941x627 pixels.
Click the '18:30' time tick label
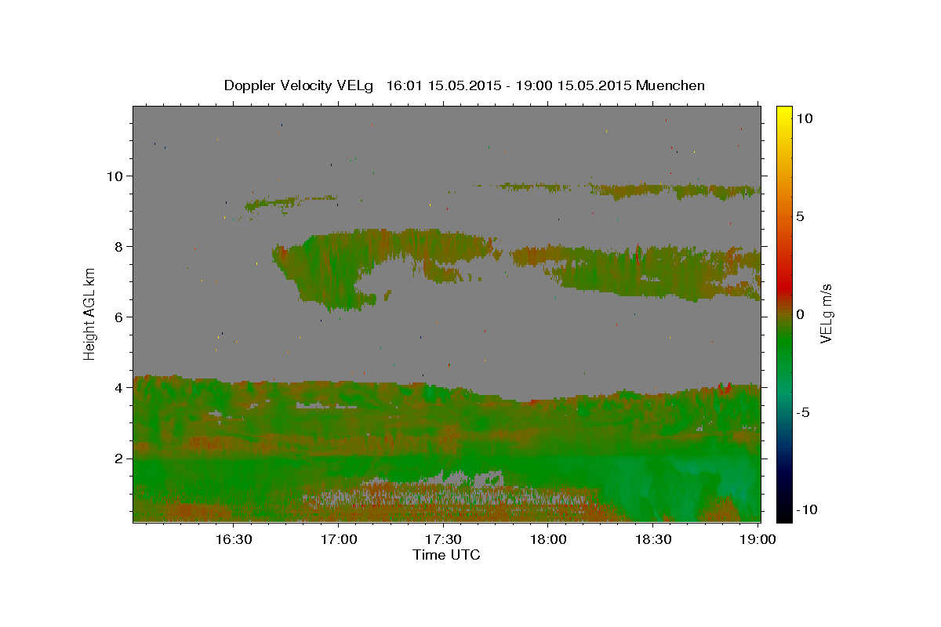653,540
